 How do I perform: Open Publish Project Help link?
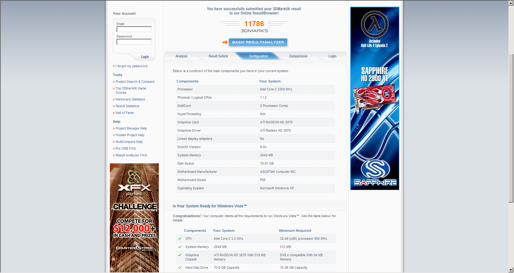(x=130, y=135)
